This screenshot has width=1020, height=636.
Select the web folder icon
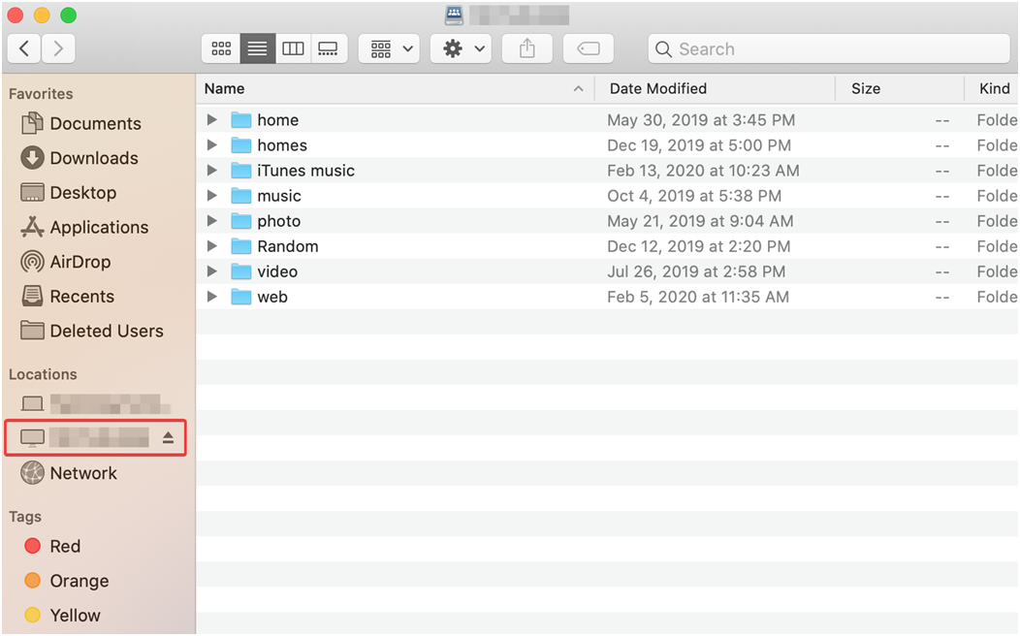click(x=241, y=297)
